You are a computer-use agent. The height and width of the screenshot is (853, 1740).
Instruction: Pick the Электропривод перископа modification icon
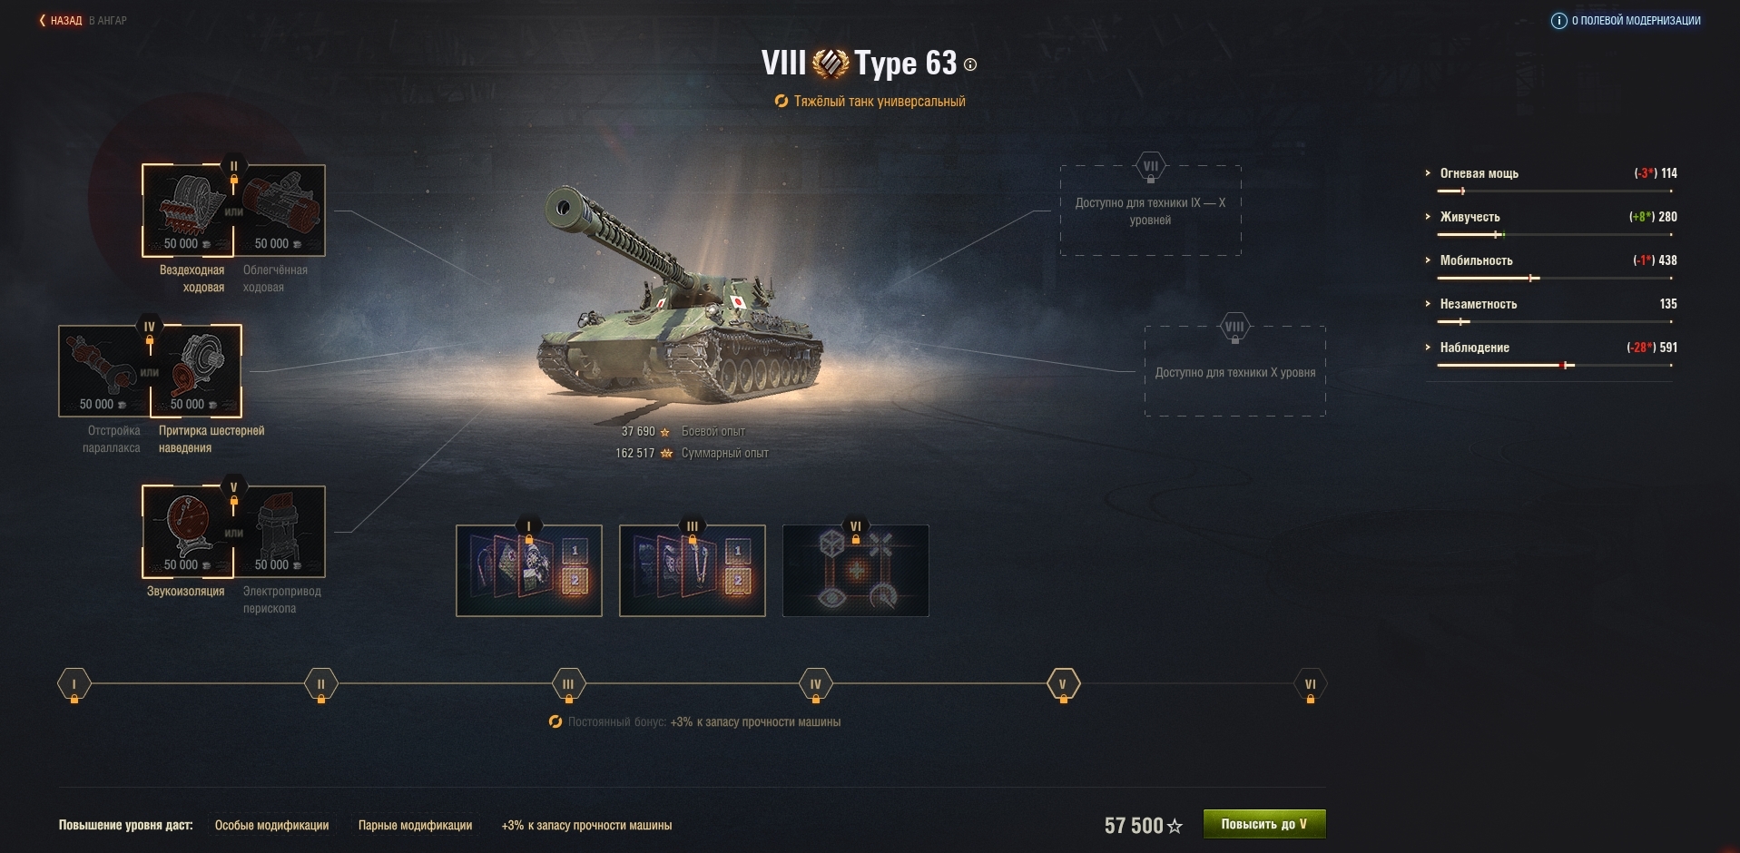[280, 532]
